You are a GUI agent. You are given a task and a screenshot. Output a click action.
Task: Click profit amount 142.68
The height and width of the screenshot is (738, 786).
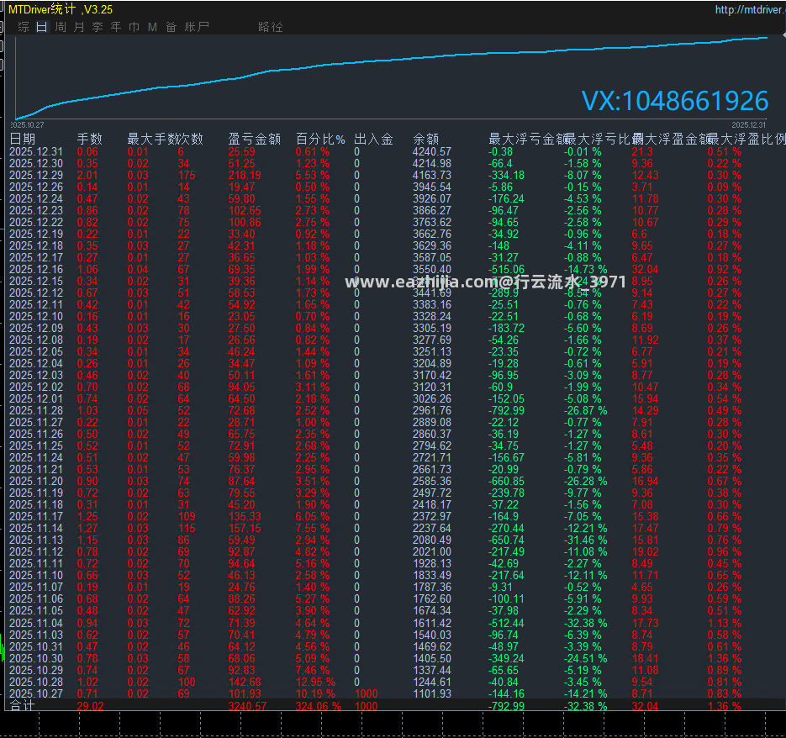(x=245, y=683)
